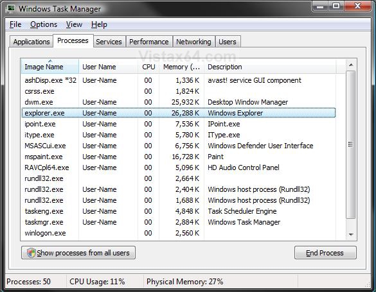The image size is (376, 292).
Task: Open the File menu
Action: [15, 24]
